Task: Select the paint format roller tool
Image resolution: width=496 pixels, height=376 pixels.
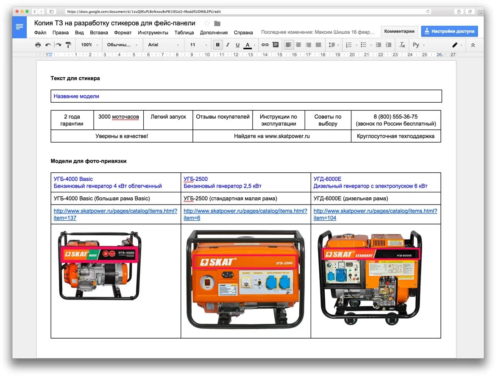Action: click(68, 45)
